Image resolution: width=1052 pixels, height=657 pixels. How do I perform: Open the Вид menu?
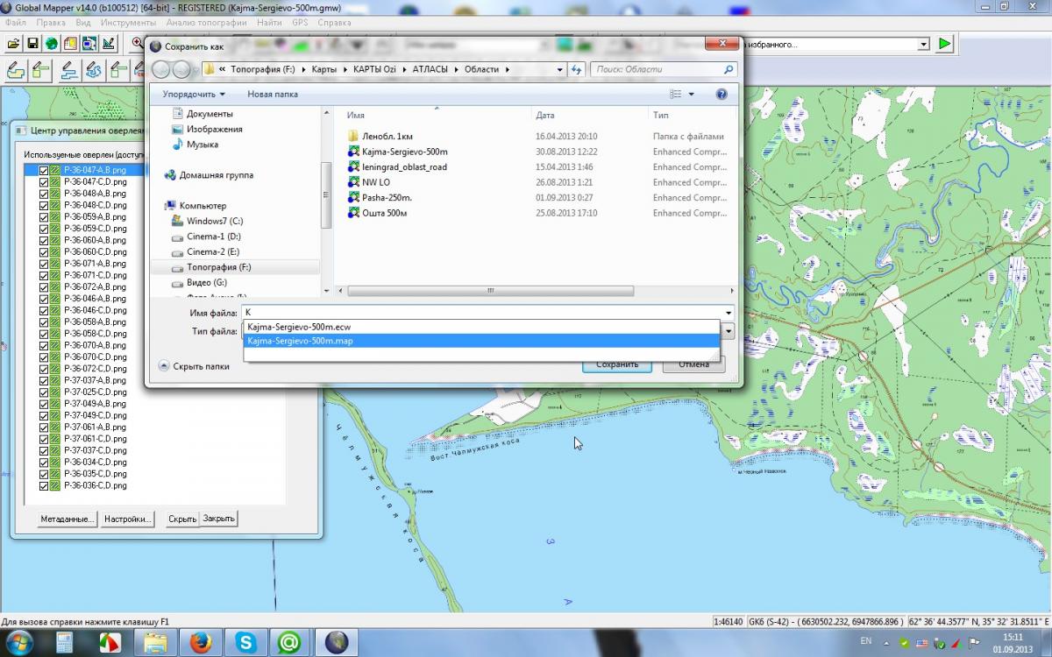[83, 23]
